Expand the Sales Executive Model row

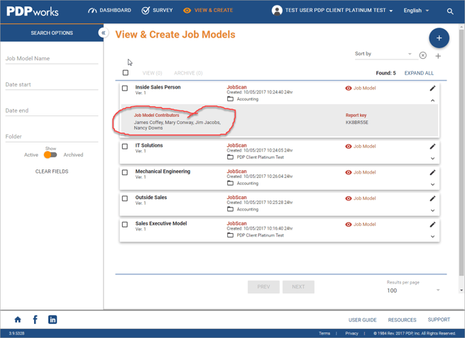432,237
